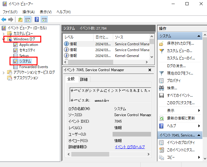Click the event description text box
The height and width of the screenshot is (167, 207).
(x=110, y=95)
